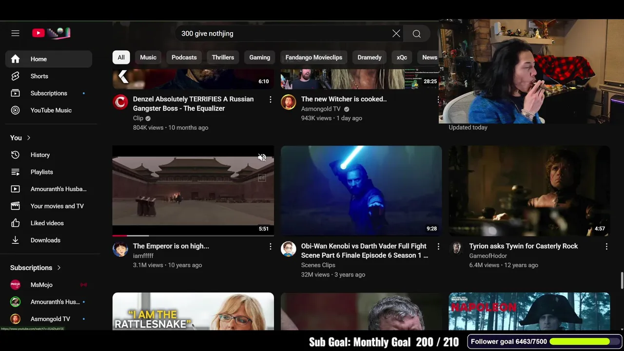Open MsMojo subscription channel
The height and width of the screenshot is (351, 624).
point(49,285)
